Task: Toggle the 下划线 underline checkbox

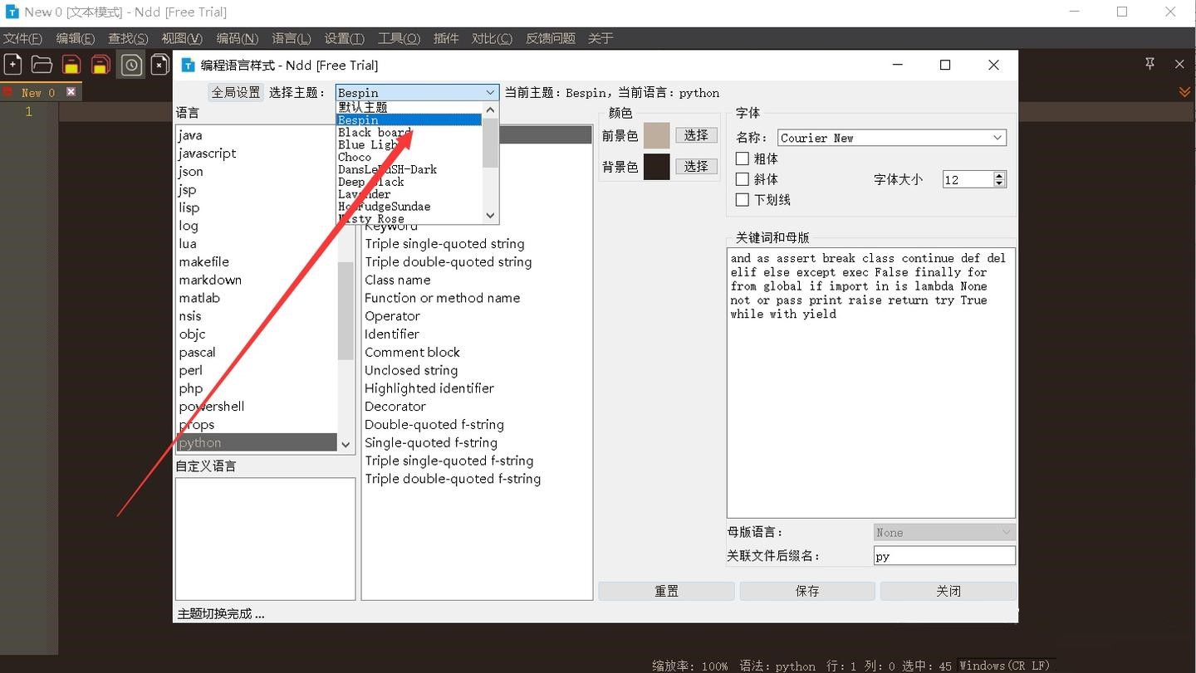Action: [x=743, y=200]
